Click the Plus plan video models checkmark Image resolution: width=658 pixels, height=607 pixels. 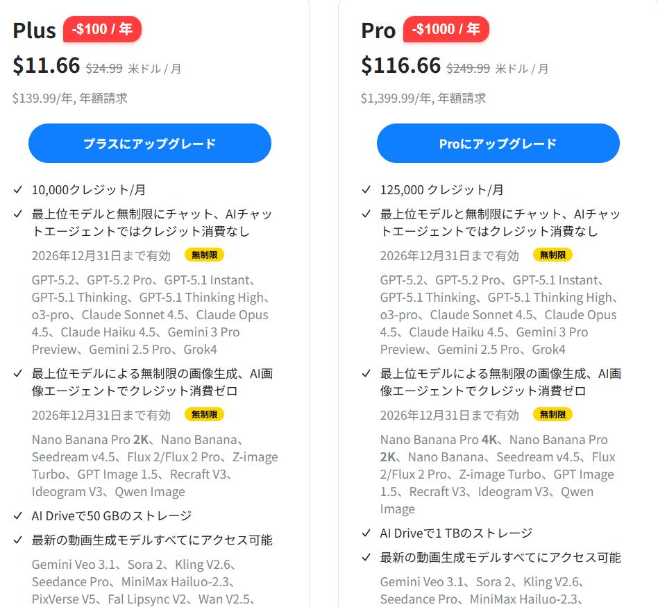pos(18,540)
